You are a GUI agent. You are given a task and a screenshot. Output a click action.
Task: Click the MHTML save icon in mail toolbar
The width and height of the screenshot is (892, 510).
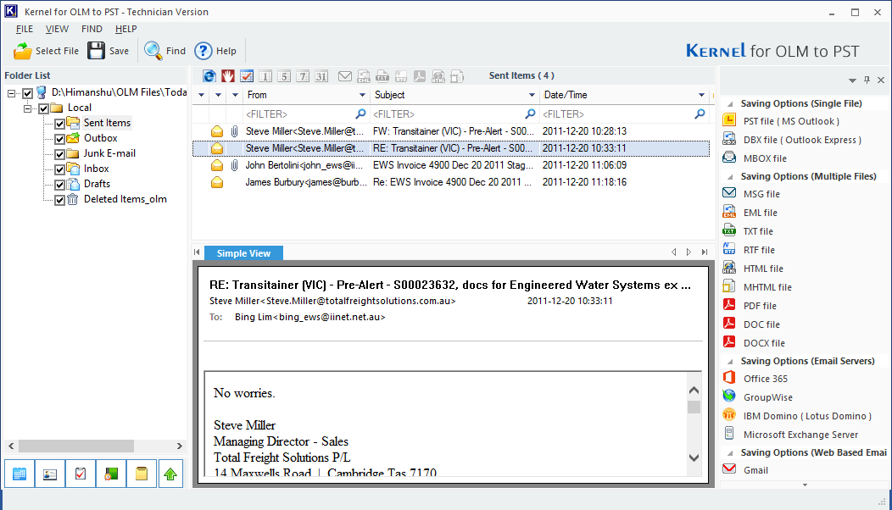click(457, 76)
